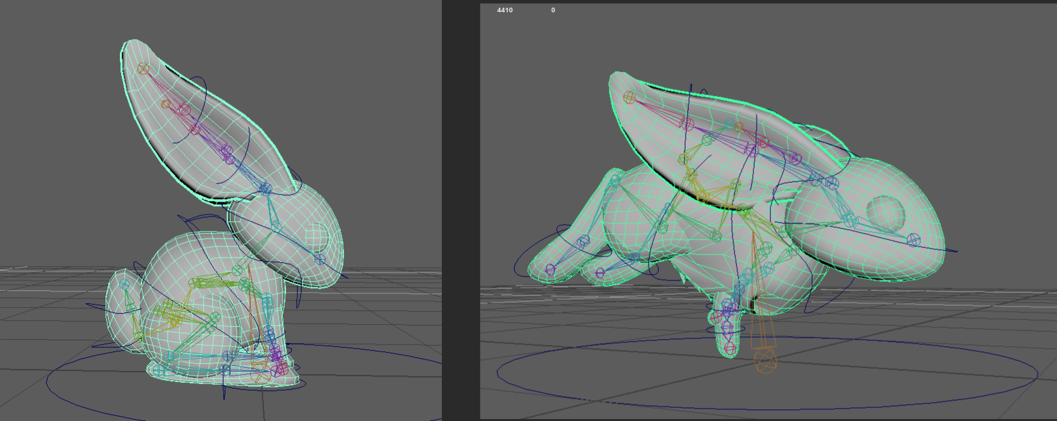
Task: Select the 0 heads-up display value
Action: click(553, 10)
